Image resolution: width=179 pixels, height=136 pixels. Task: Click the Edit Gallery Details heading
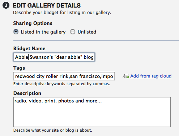click(47, 5)
